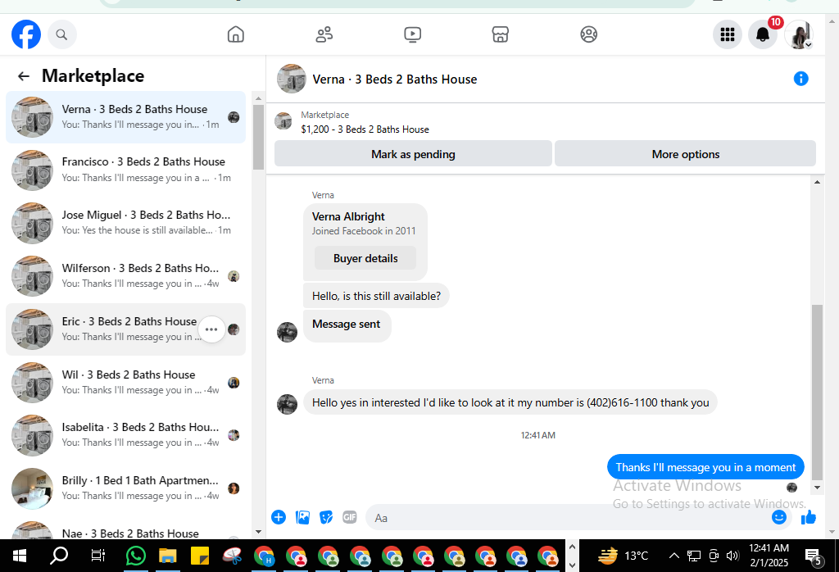Click Mark as pending button
The image size is (839, 572).
tap(413, 154)
